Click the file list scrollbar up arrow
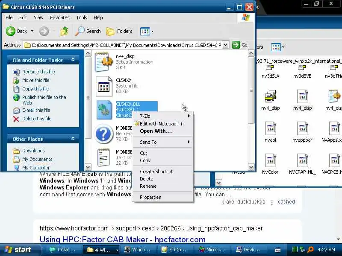Screen dimensions: 342x256 [x=251, y=53]
